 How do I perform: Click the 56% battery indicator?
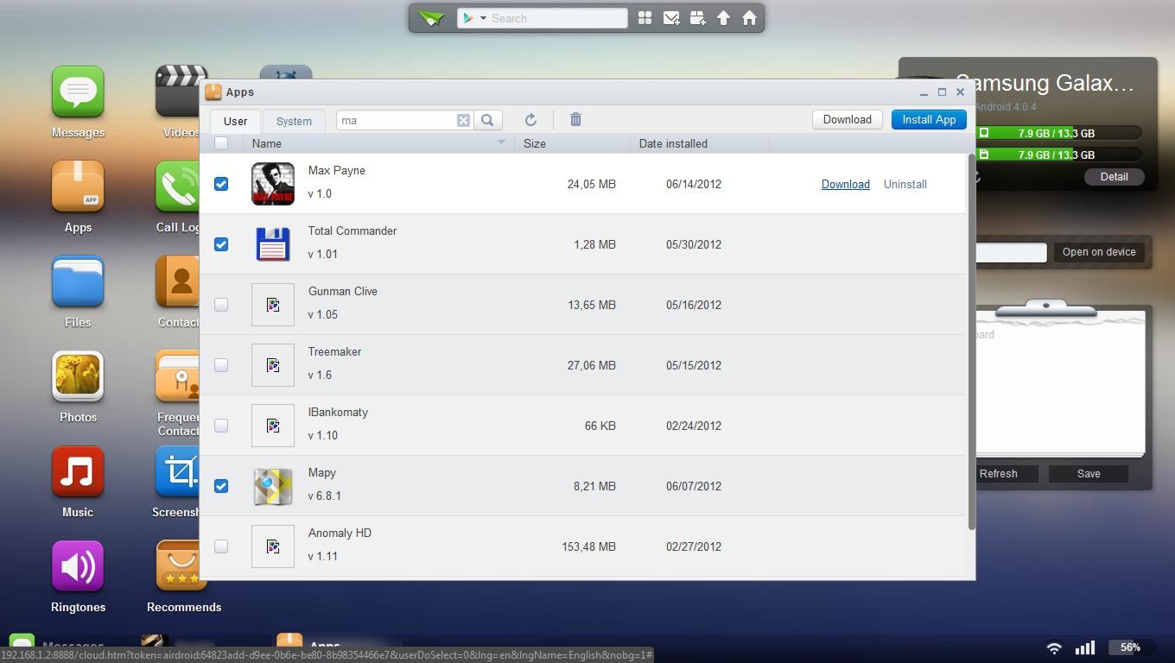click(x=1130, y=647)
